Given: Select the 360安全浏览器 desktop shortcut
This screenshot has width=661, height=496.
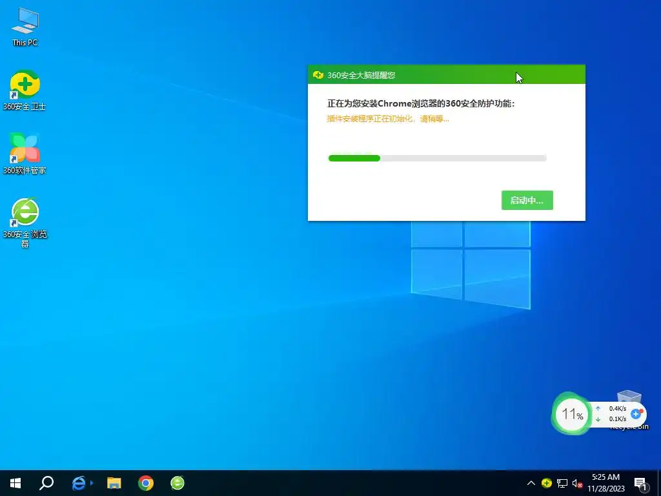Looking at the screenshot, I should tap(25, 222).
